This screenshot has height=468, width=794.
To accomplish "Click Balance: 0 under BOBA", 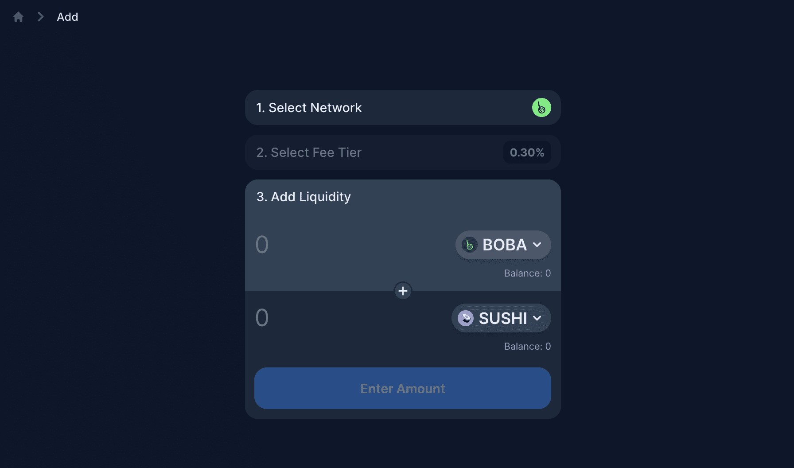I will click(527, 273).
